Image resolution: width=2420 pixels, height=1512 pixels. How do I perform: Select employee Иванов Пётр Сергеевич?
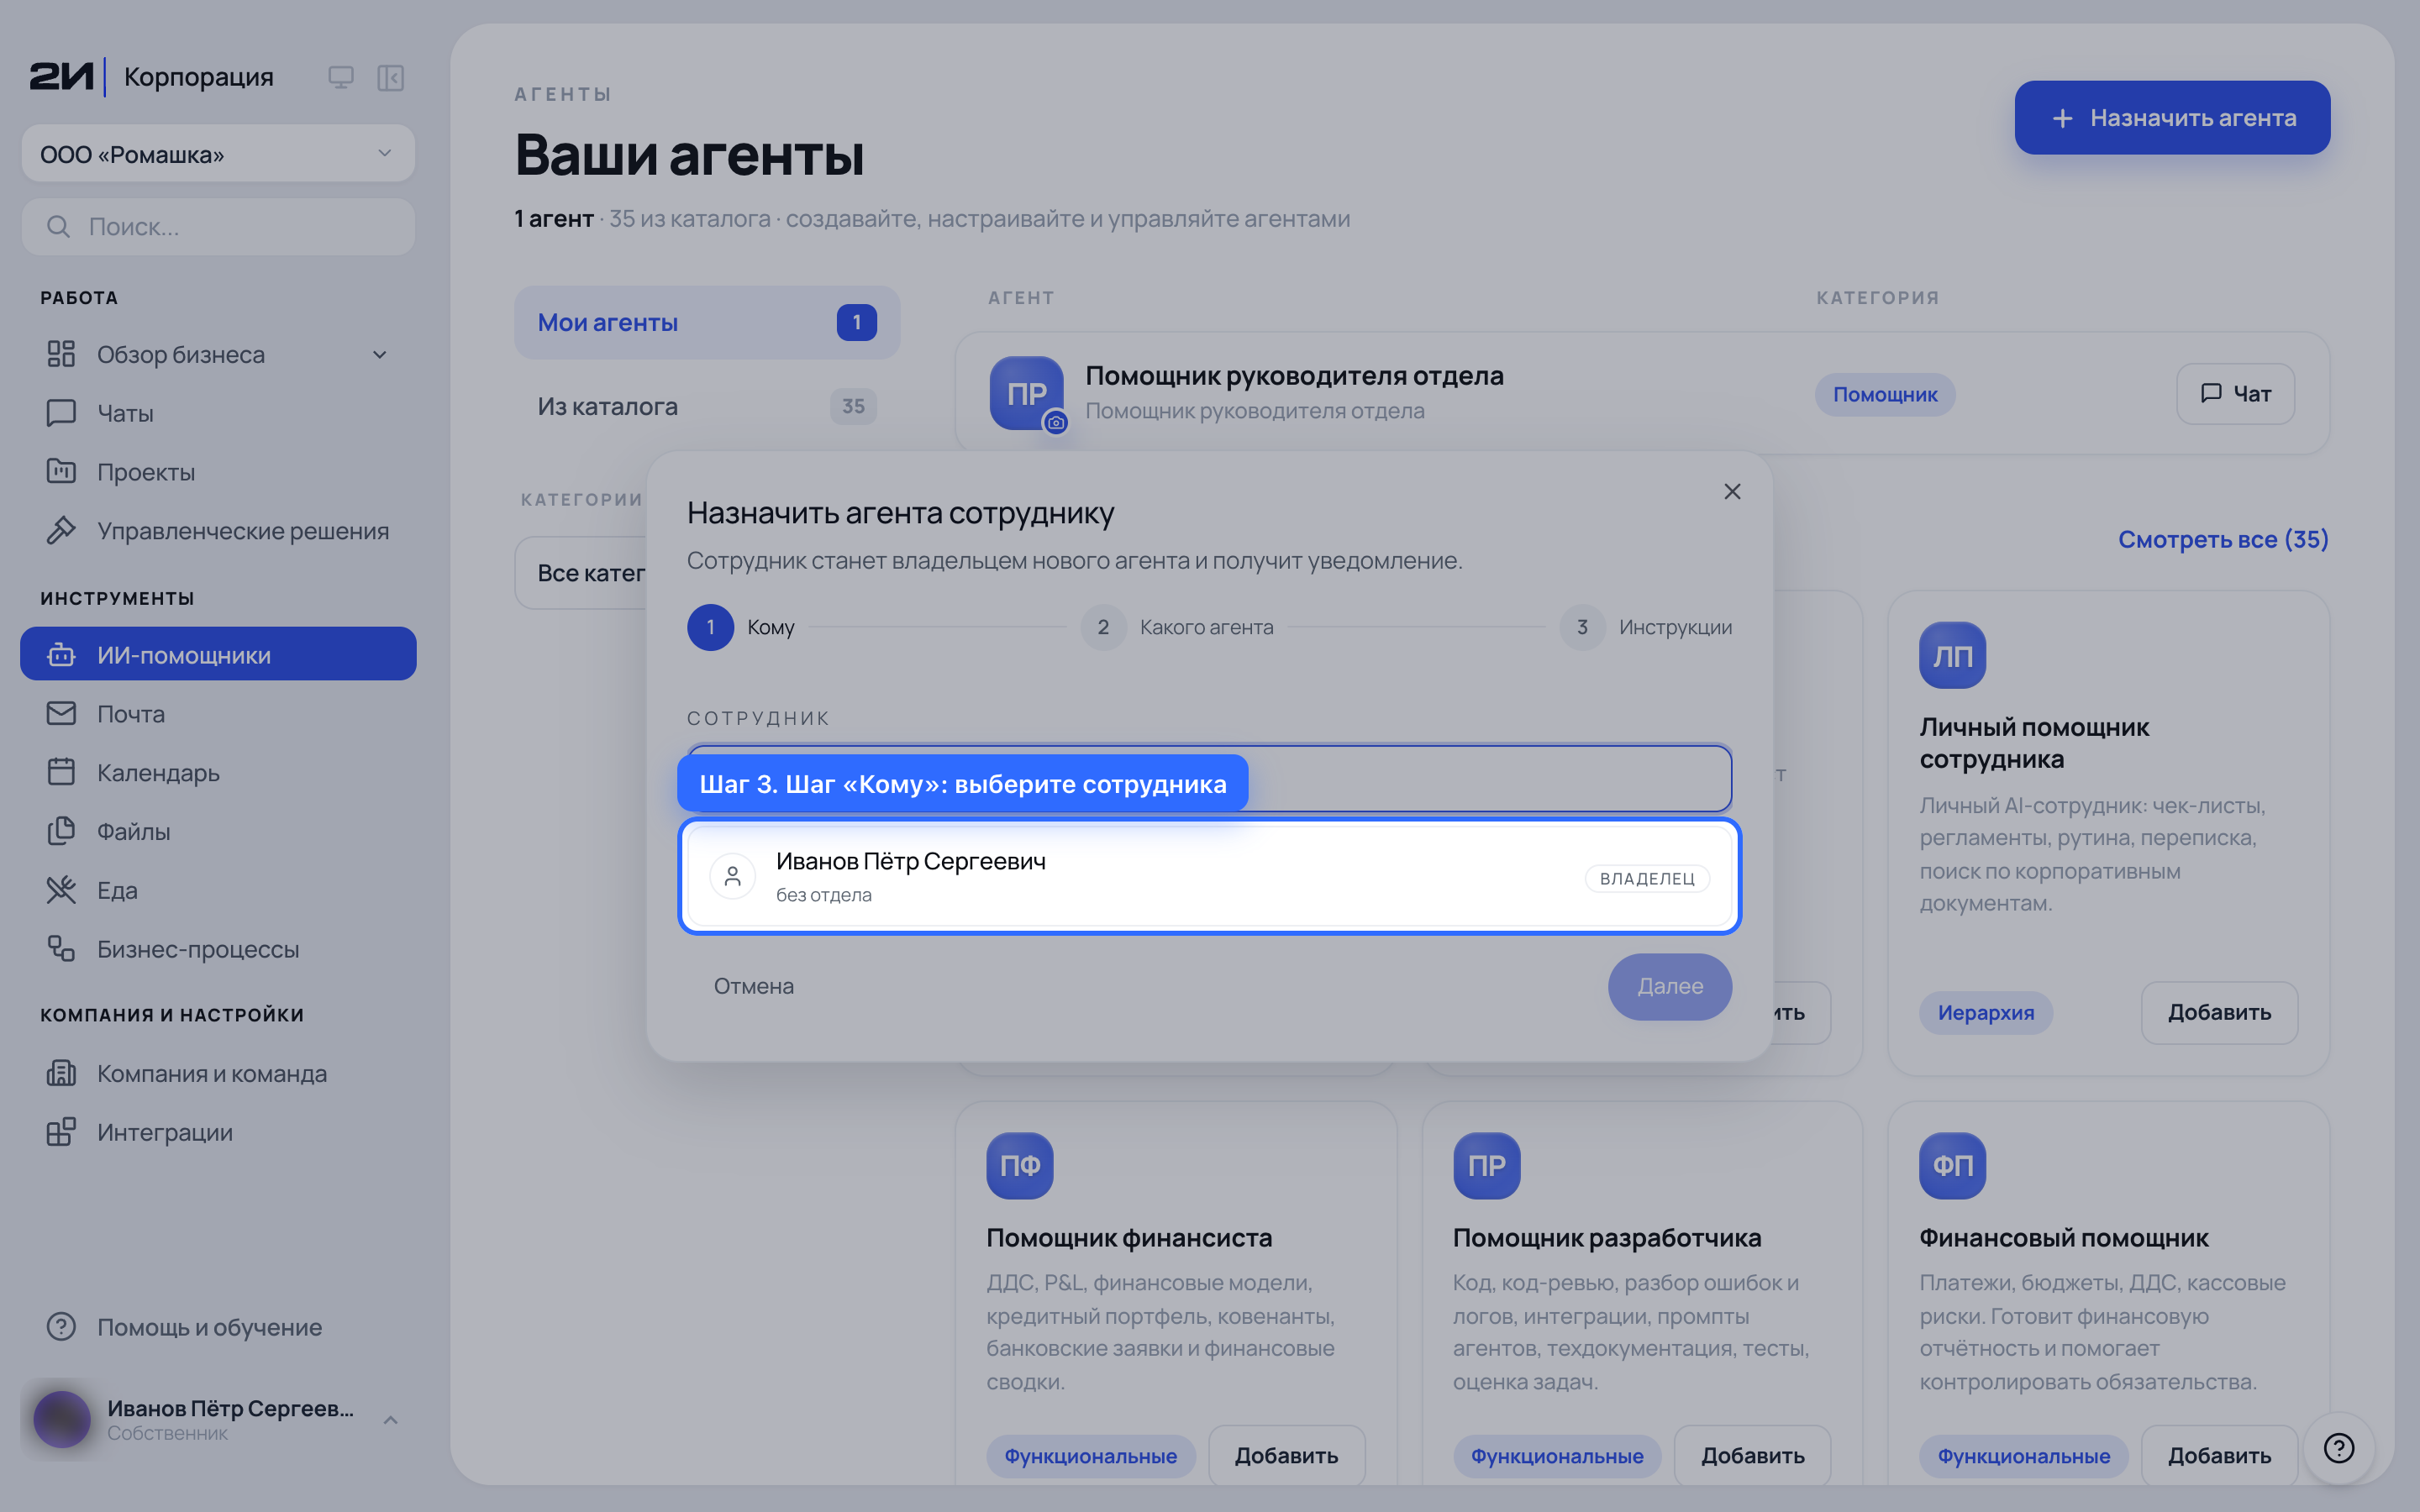click(x=1210, y=877)
